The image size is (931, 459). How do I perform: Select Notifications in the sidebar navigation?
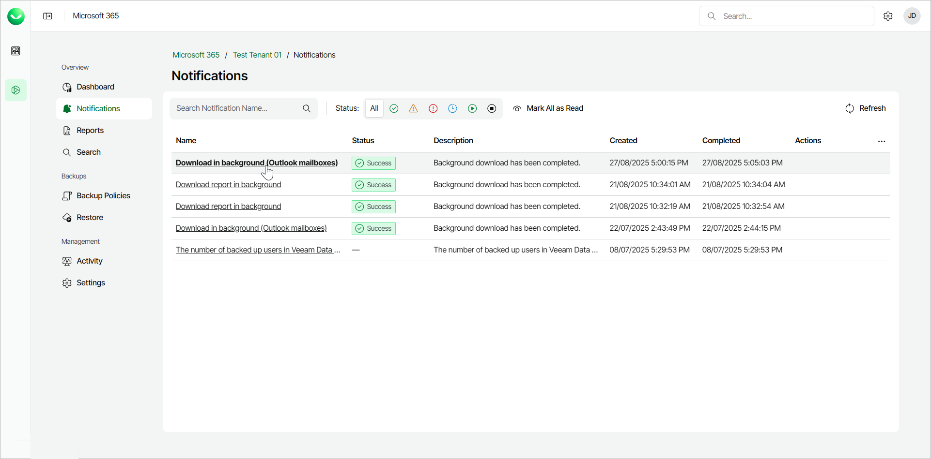click(x=104, y=109)
